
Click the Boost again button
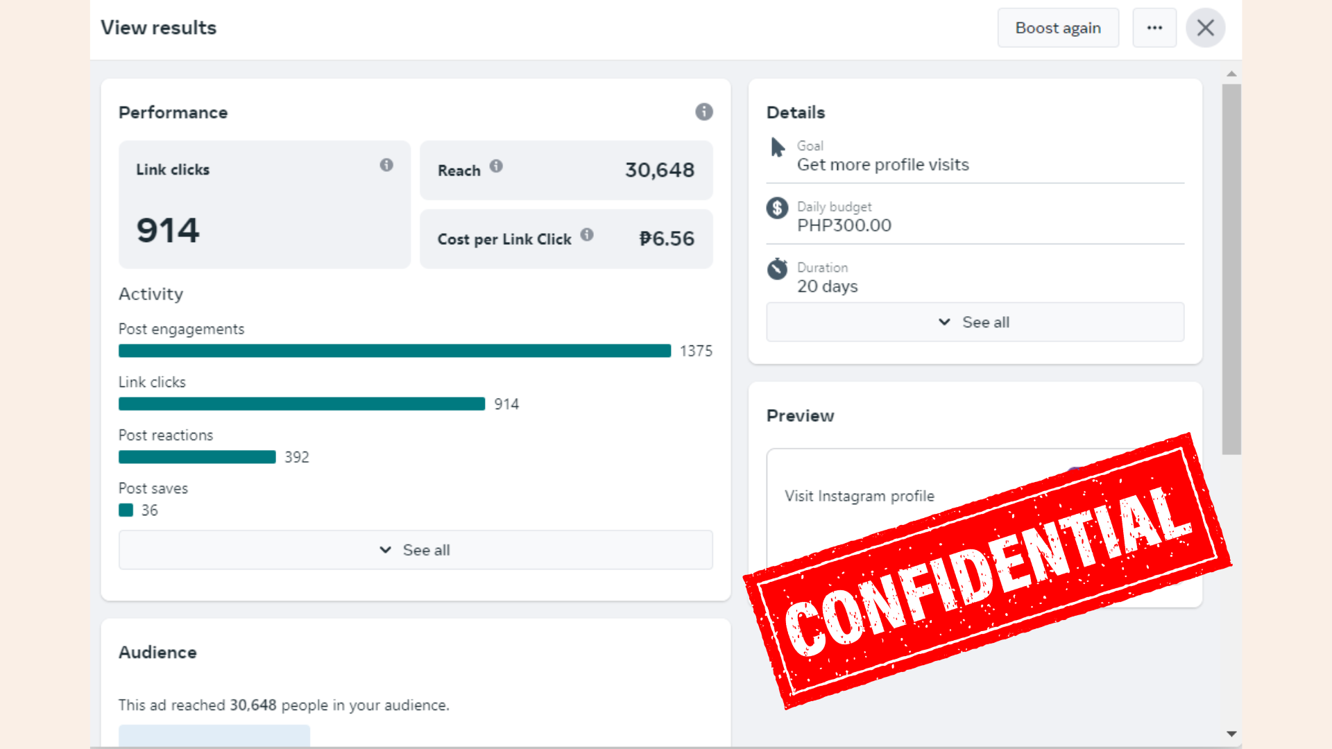1057,28
